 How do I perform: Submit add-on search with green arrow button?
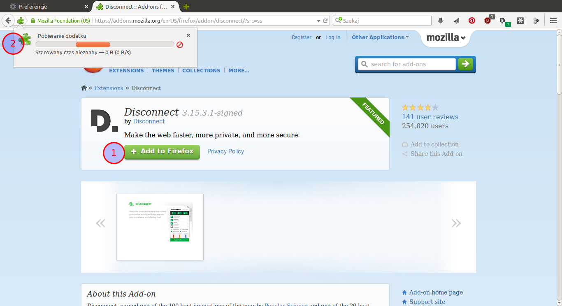(x=466, y=64)
